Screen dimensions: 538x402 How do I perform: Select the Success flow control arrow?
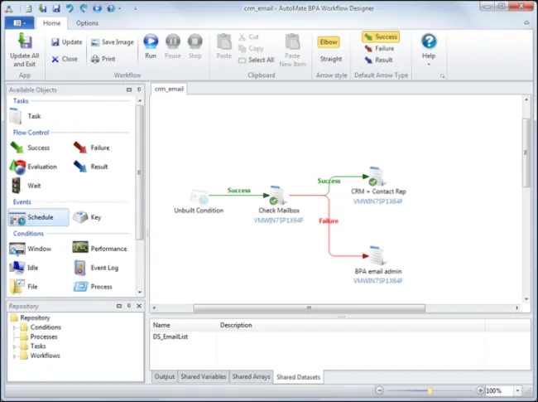(30, 148)
